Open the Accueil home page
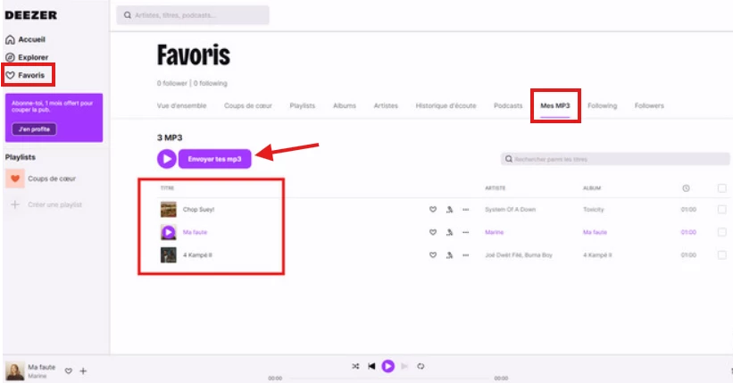733x383 pixels. (x=26, y=39)
